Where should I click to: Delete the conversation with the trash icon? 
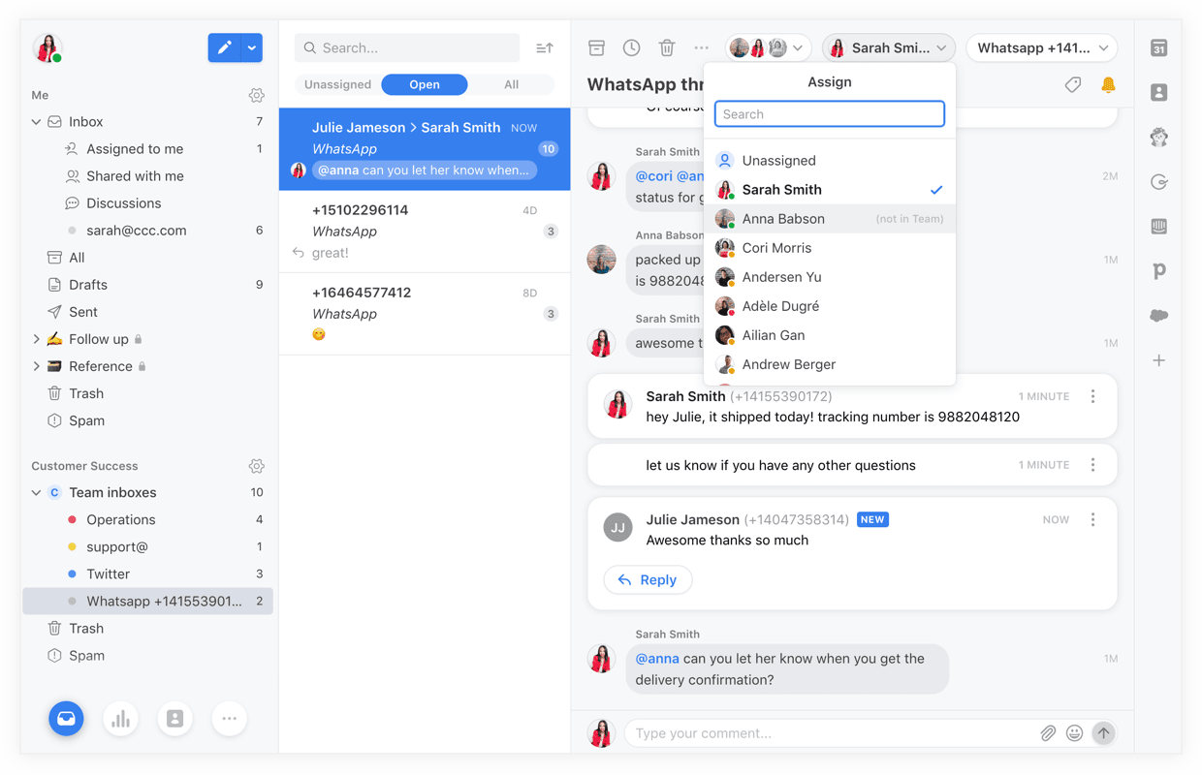point(667,47)
